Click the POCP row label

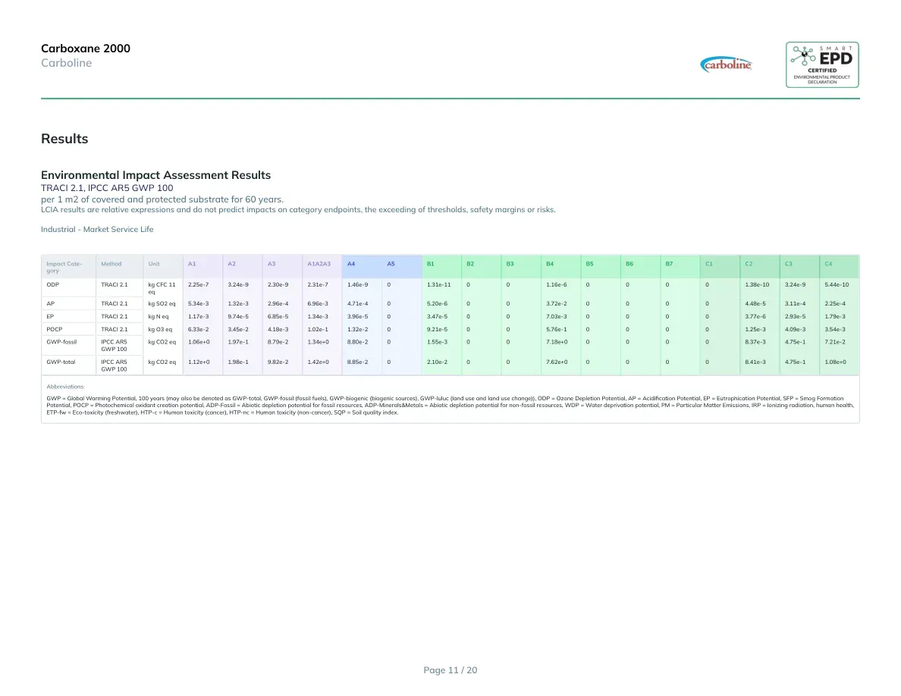[55, 330]
